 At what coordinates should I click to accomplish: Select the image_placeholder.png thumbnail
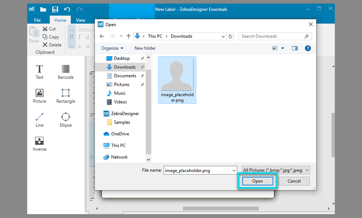point(177,79)
